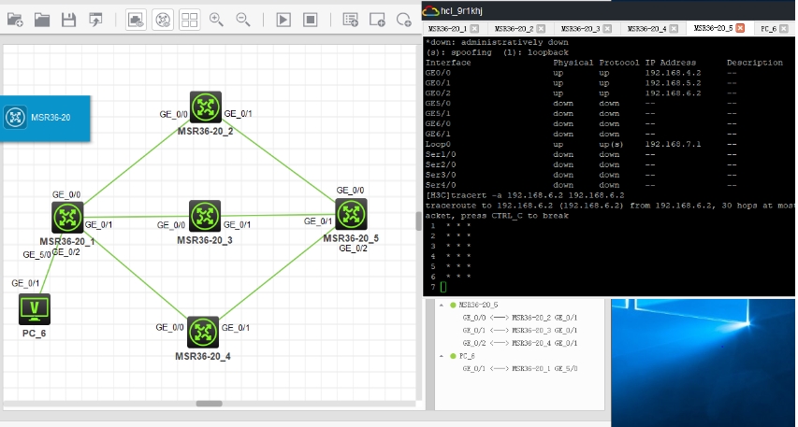Stop all devices with the Stop button
Image resolution: width=798 pixels, height=427 pixels.
[x=311, y=19]
